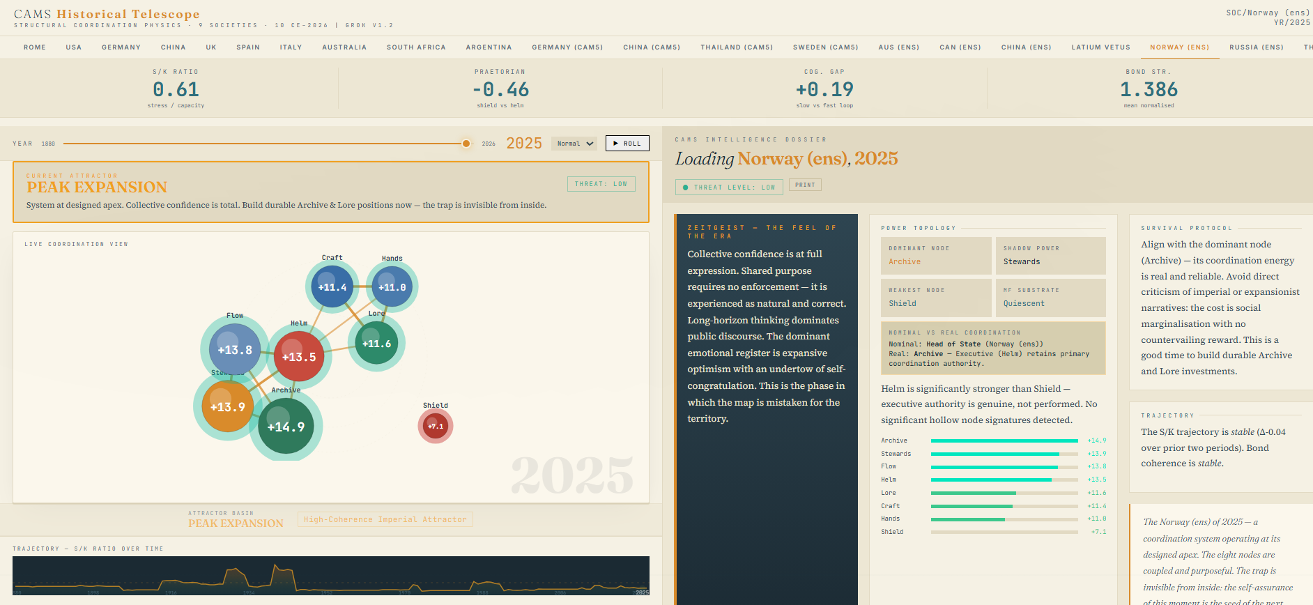Click the Flow strength bar

coord(1004,467)
